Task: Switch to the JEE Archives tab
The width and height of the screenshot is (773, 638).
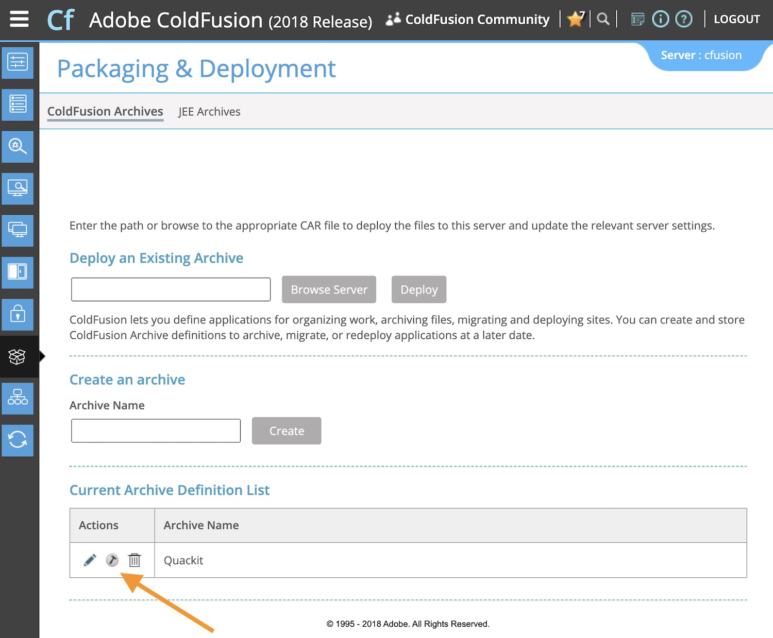Action: (x=209, y=112)
